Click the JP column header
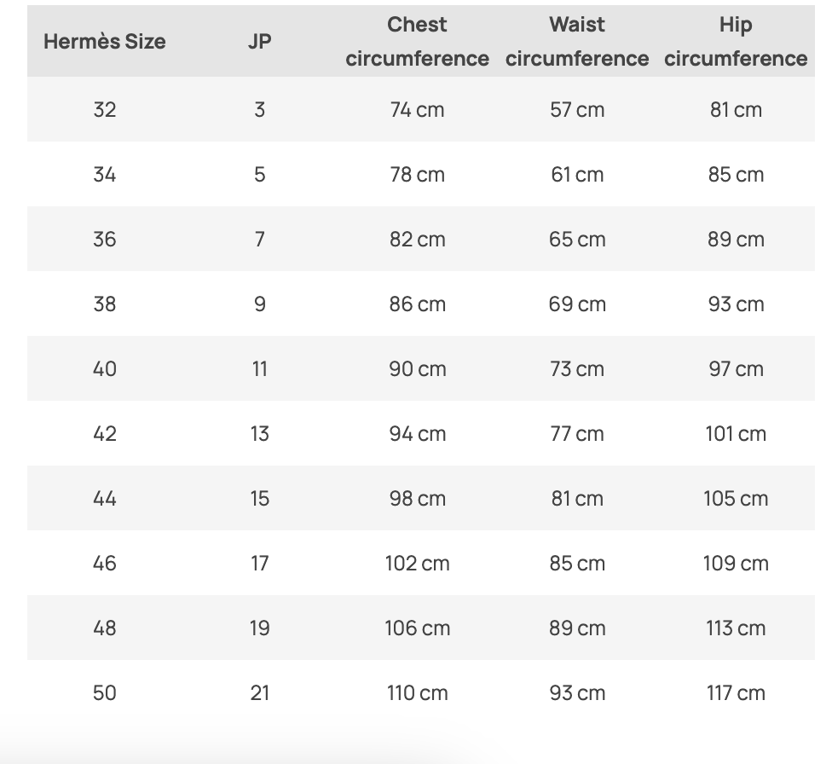 [260, 41]
